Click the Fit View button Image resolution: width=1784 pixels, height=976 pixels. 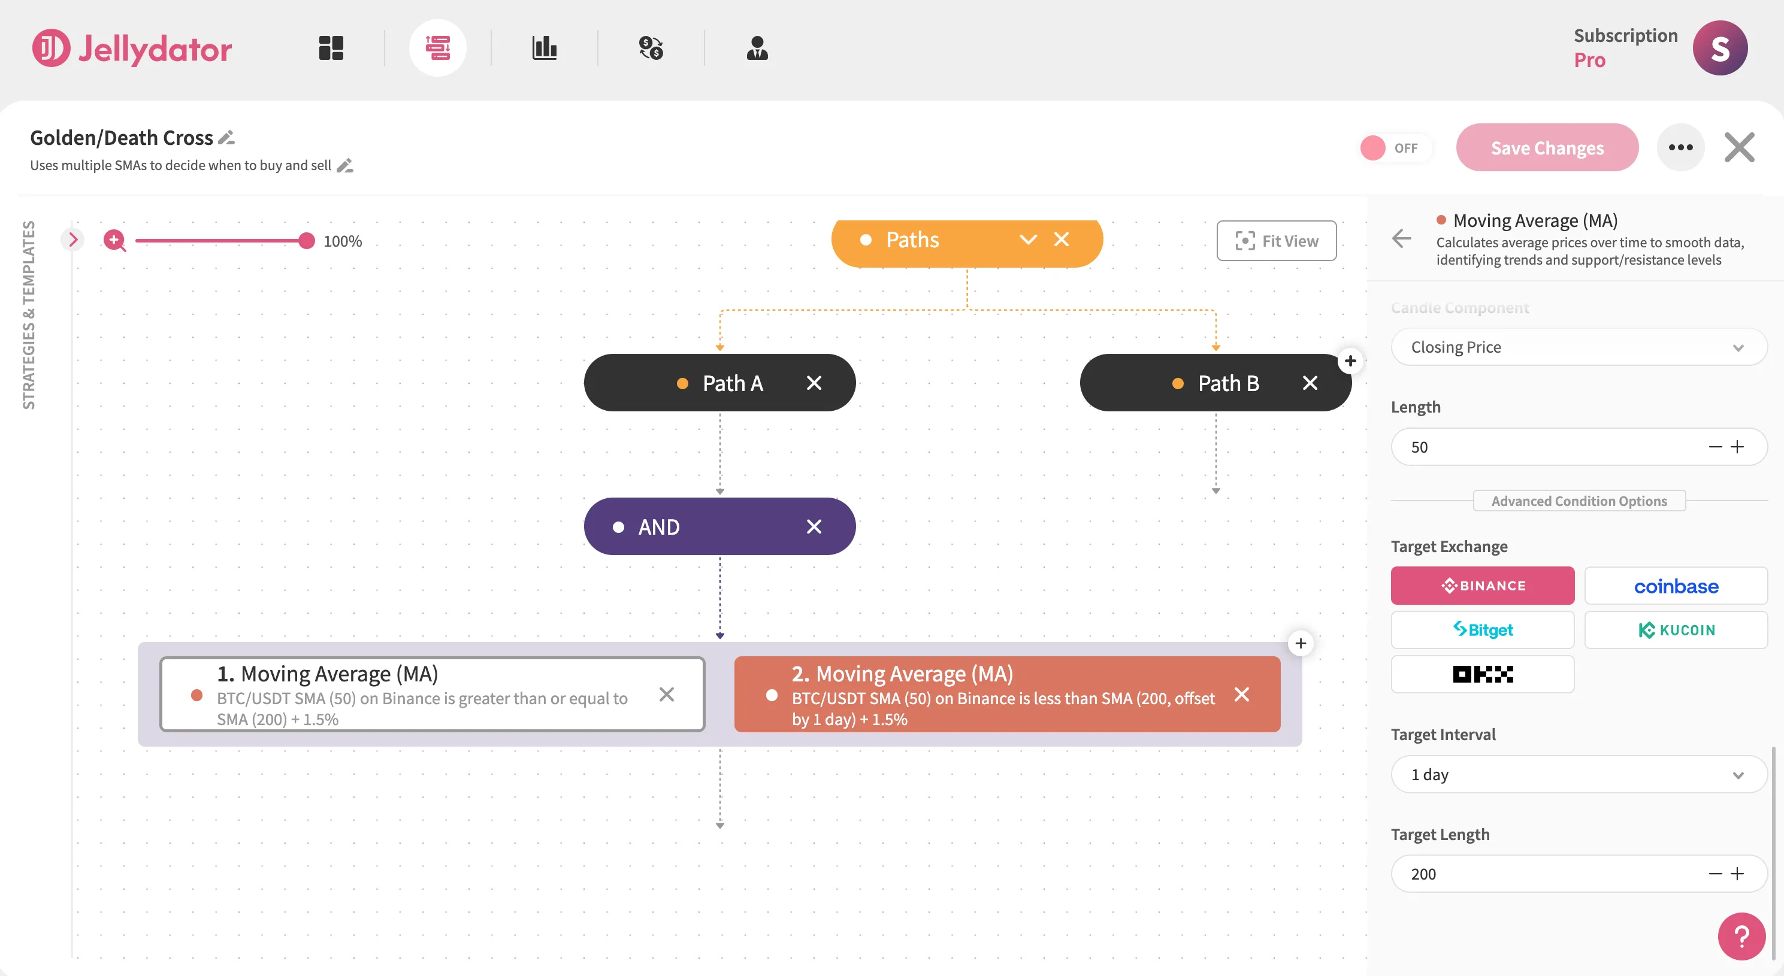coord(1277,240)
